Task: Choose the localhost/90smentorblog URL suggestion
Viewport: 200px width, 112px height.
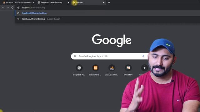Action: coord(107,13)
